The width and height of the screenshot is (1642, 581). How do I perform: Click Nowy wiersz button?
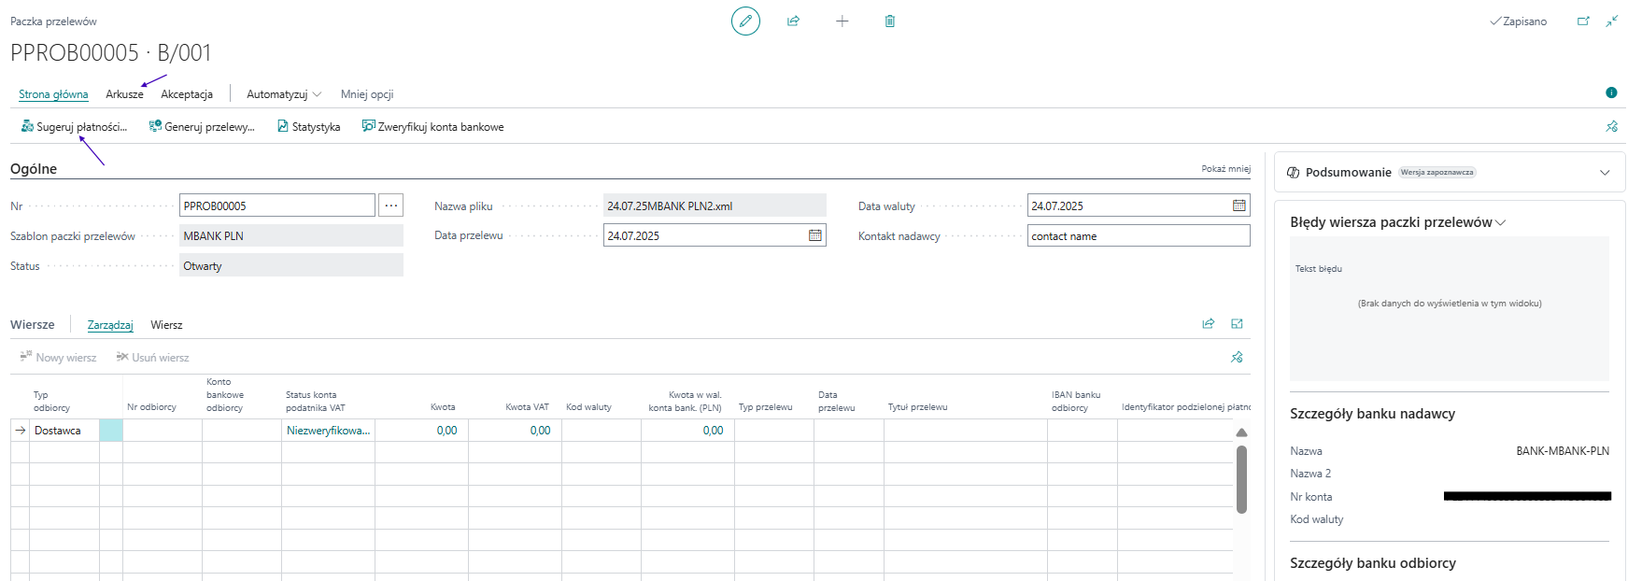58,357
